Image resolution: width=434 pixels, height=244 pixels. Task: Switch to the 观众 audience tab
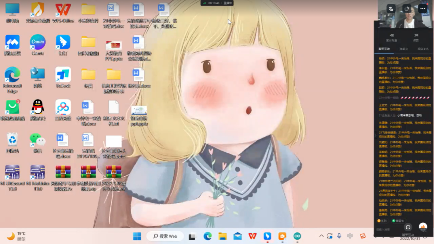coord(423,49)
